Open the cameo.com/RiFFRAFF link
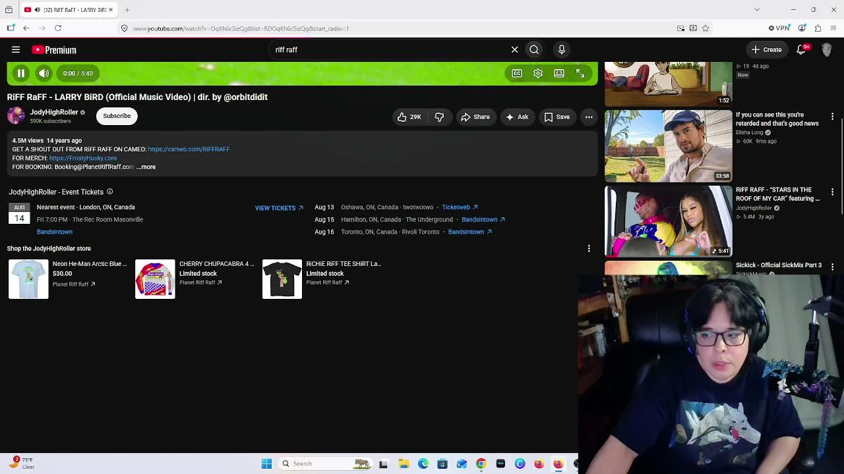Screen dimensions: 844x474 [x=189, y=149]
